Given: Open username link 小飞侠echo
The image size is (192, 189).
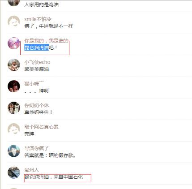Looking at the screenshot, I should (x=37, y=62).
